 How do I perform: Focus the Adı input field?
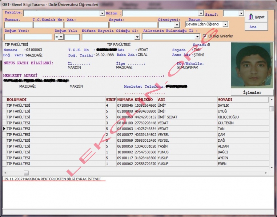(86, 25)
